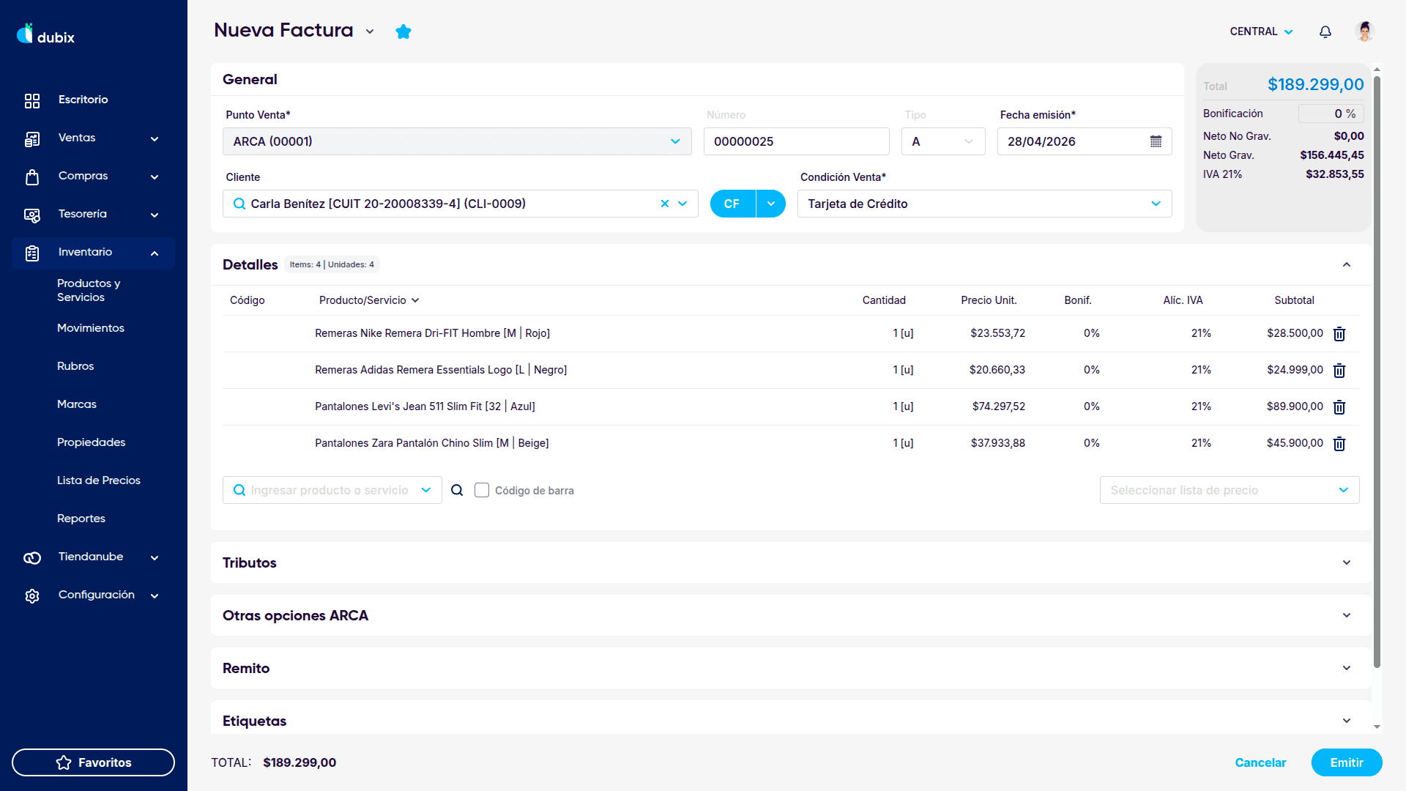The width and height of the screenshot is (1406, 791).
Task: Open Movimientos menu item
Action: [x=91, y=328]
